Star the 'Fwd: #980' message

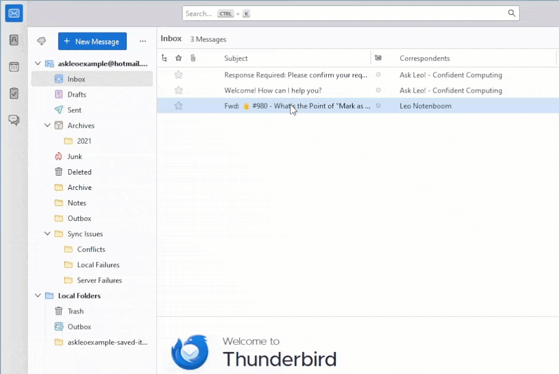(x=178, y=106)
